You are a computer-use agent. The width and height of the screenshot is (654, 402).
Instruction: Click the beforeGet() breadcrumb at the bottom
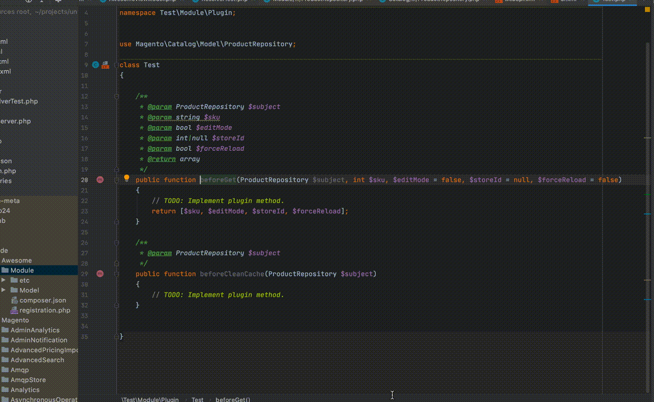232,399
